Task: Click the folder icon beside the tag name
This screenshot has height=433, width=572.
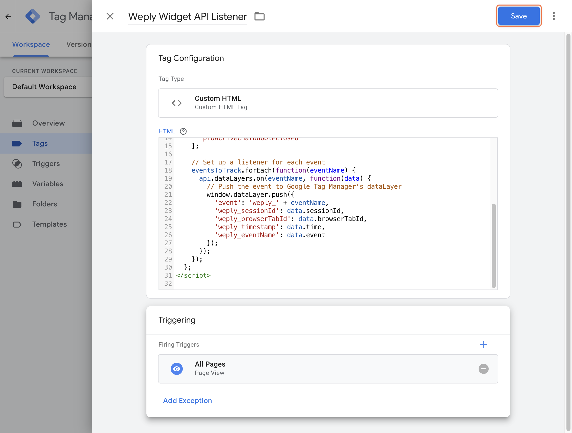Action: [x=259, y=17]
